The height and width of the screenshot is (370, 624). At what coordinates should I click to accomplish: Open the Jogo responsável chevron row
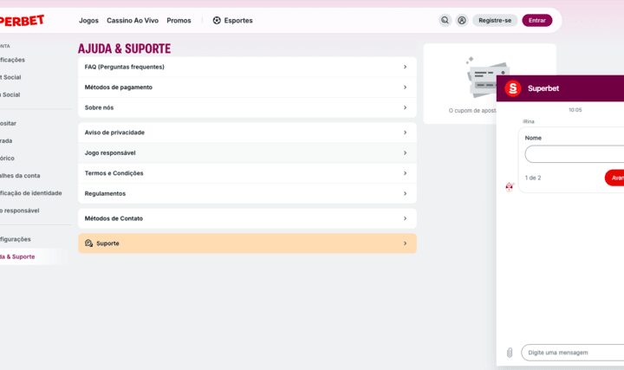247,153
